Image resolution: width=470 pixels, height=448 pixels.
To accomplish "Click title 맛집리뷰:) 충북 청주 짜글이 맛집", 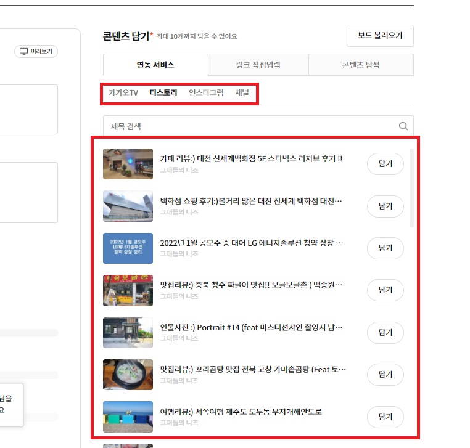I will pyautogui.click(x=251, y=285).
